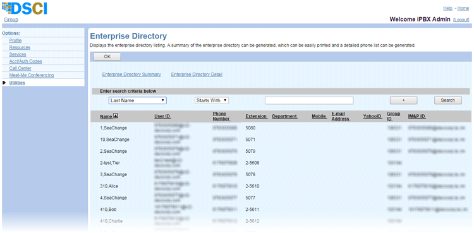Select Services in the Options menu

coord(18,54)
